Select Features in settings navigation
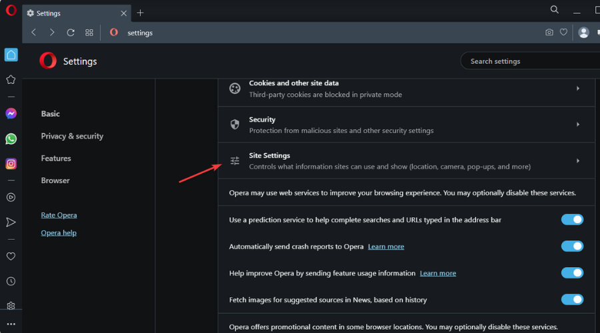The image size is (600, 333). [x=56, y=159]
